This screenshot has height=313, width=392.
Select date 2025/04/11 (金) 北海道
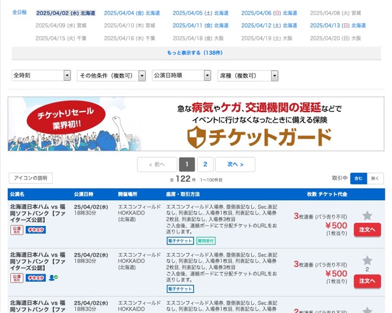(x=200, y=26)
